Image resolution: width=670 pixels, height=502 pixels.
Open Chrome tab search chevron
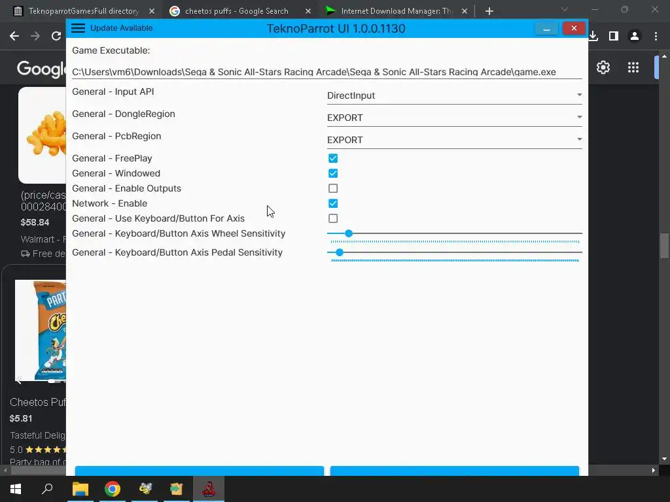pyautogui.click(x=565, y=9)
